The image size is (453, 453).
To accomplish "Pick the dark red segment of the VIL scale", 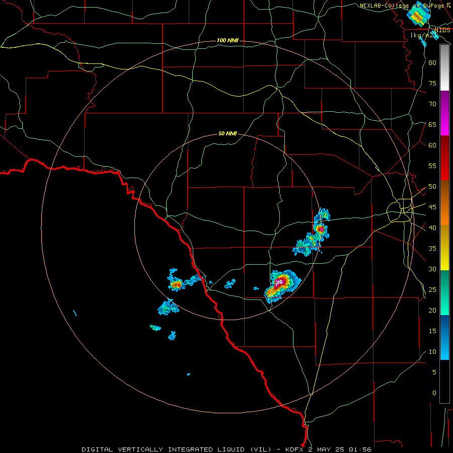I will pyautogui.click(x=444, y=158).
